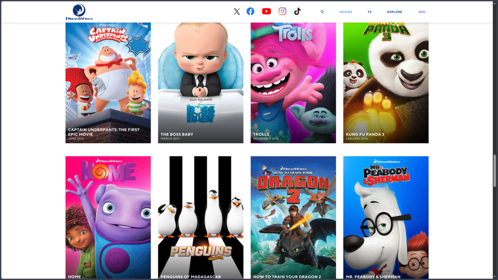This screenshot has height=280, width=498.
Task: Open the hamburger menu icon
Action: (422, 12)
